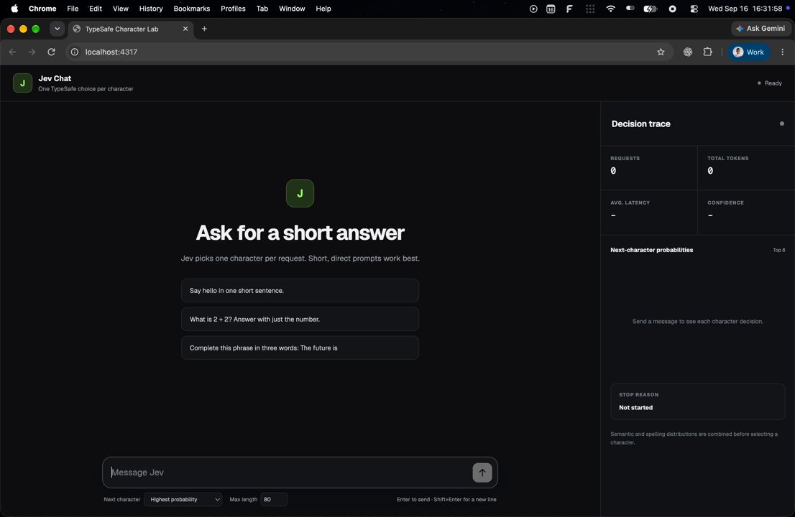
Task: Click the Ask Gemini button
Action: (x=760, y=28)
